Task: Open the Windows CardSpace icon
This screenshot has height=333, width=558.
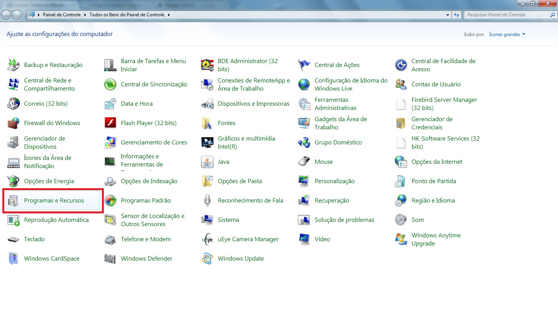Action: click(14, 259)
